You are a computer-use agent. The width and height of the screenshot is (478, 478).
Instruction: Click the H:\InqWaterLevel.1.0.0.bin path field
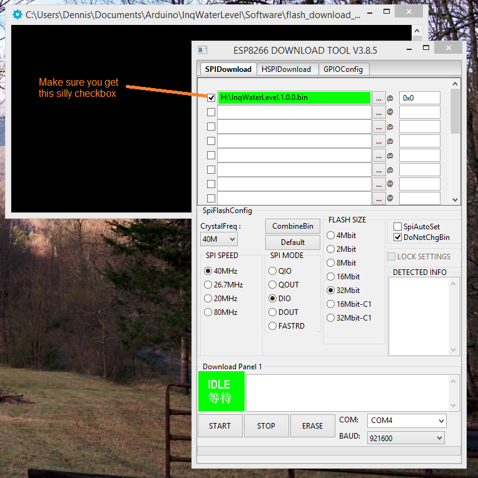pos(294,98)
